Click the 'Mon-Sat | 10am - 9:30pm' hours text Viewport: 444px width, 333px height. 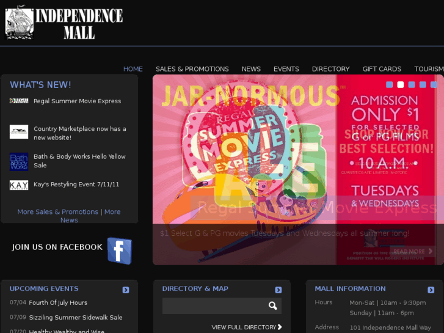point(388,302)
